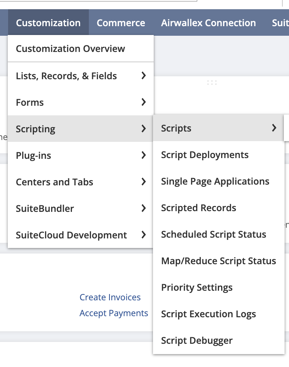Click the Scripting chevron arrow
This screenshot has width=289, height=367.
[x=144, y=129]
